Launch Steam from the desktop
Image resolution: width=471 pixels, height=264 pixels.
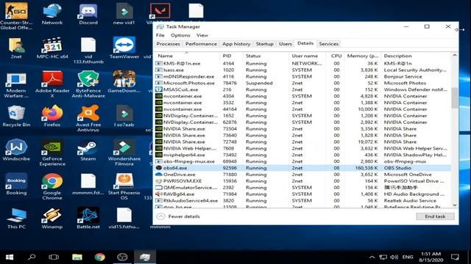point(88,150)
